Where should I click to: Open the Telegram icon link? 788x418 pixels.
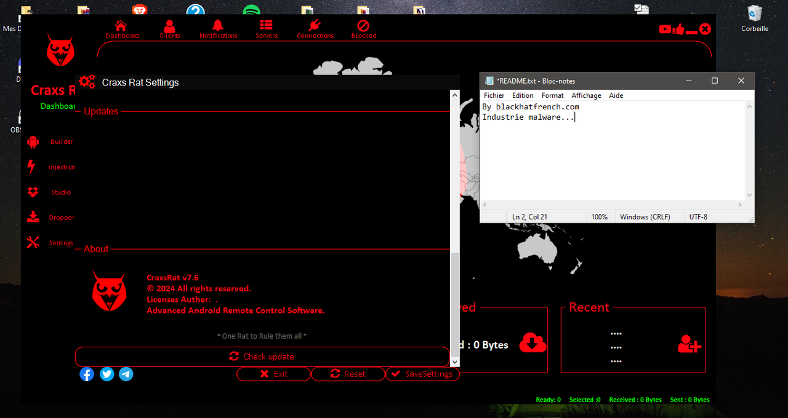pyautogui.click(x=126, y=374)
